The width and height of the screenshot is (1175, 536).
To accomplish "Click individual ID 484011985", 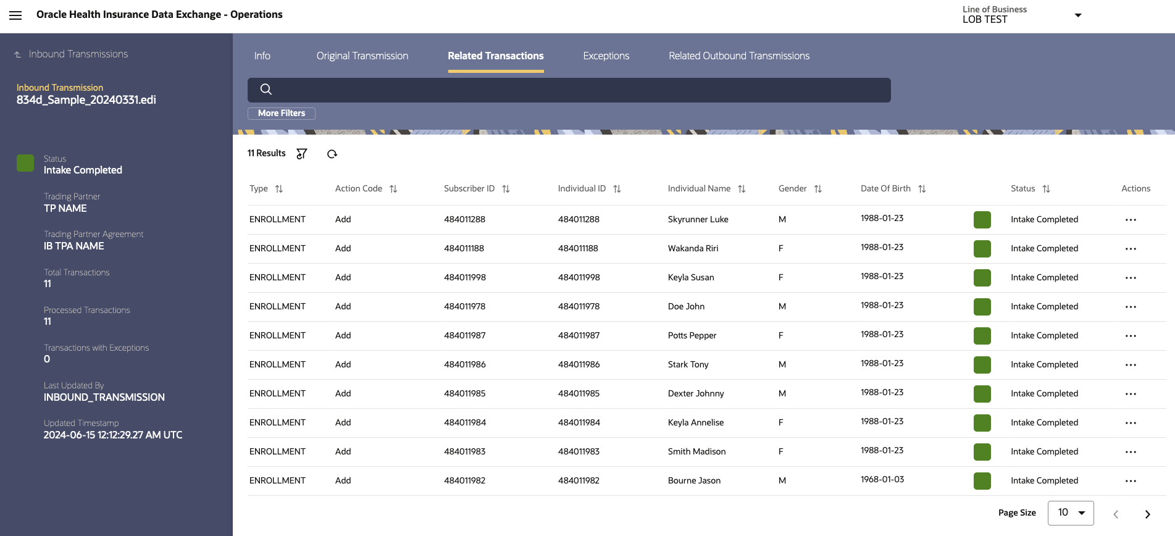I will click(x=579, y=393).
